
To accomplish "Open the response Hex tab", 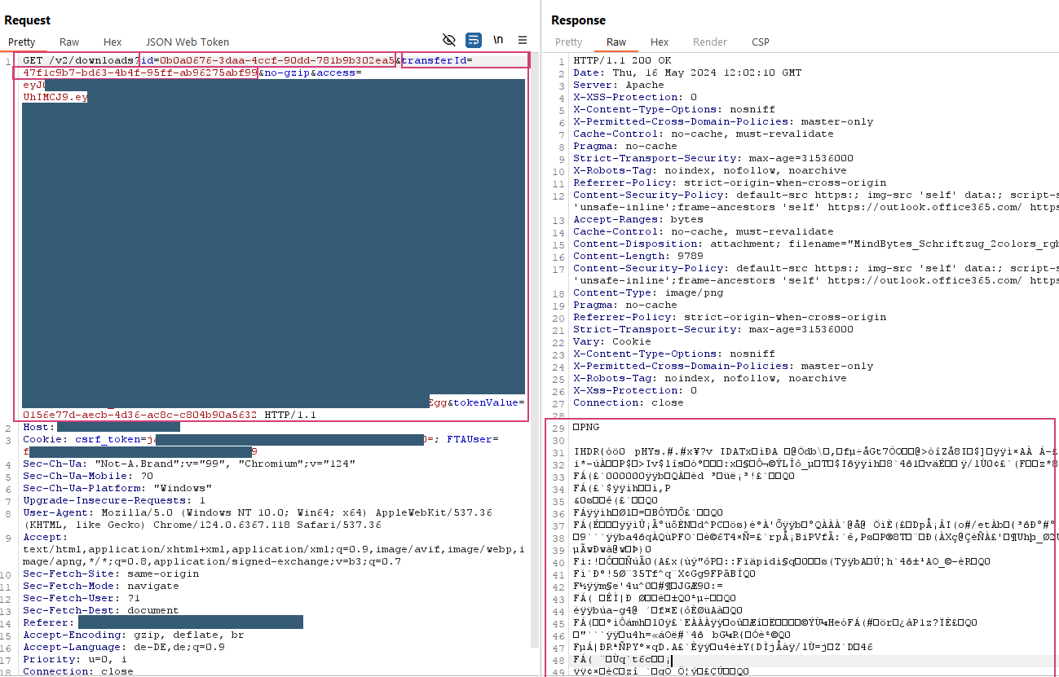I will 660,42.
